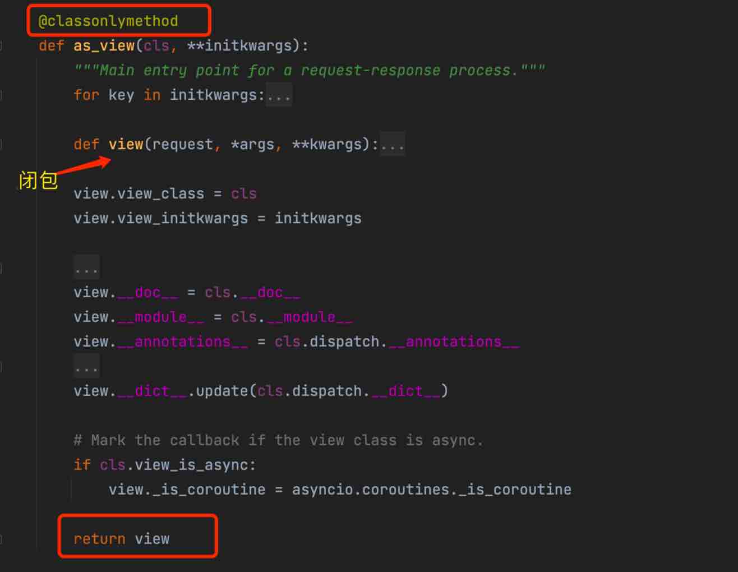Click the **initkwargs parameter in as_view signature
Screen dimensions: 738x572
[x=239, y=46]
